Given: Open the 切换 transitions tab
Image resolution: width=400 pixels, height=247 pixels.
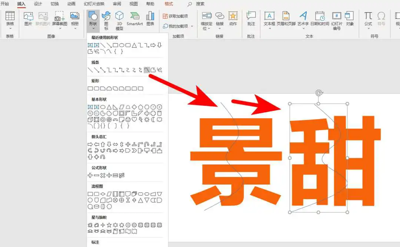Looking at the screenshot, I should click(54, 4).
